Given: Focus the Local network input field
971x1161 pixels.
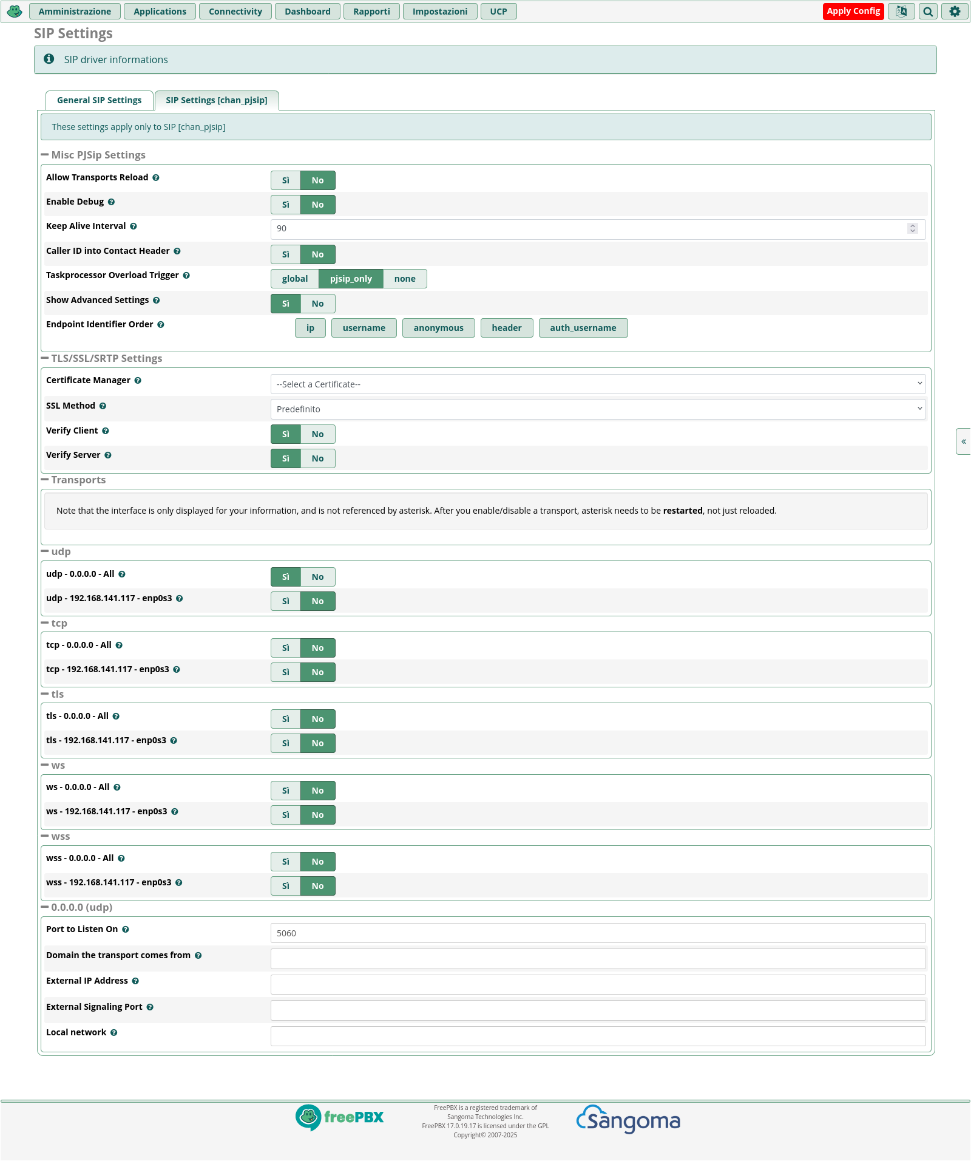Looking at the screenshot, I should (598, 1037).
